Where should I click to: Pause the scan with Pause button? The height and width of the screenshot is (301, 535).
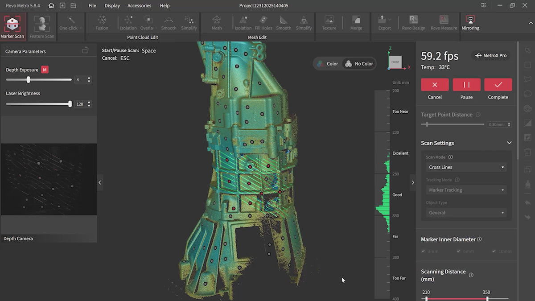tap(466, 85)
